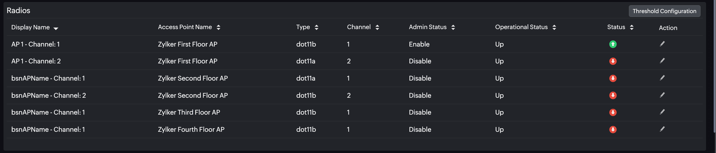Screen dimensions: 716x153
Task: Click pencil icon in Zylker Third Floor AP row
Action: 662,112
